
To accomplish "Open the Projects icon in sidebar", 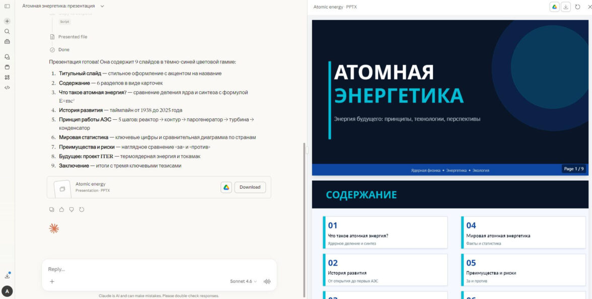I will pyautogui.click(x=7, y=67).
